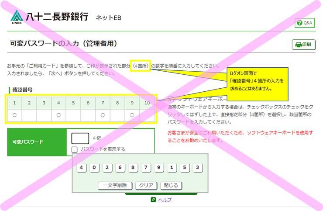The height and width of the screenshot is (211, 323).
Task: Open the Q&A help page
Action: click(x=305, y=23)
